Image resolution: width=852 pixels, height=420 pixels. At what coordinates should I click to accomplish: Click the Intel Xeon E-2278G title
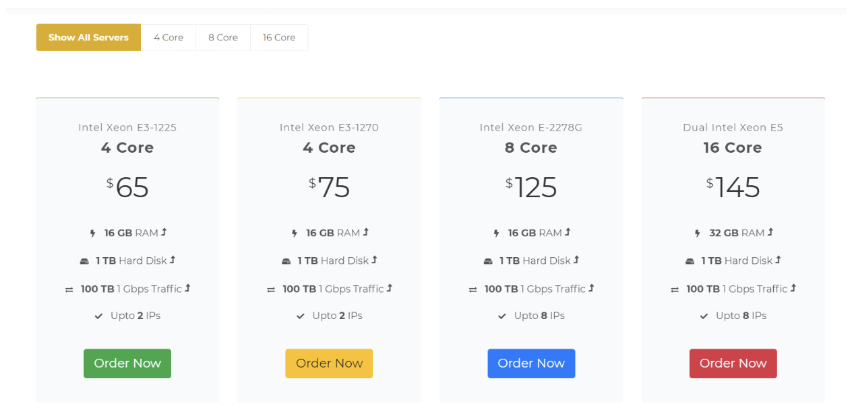(x=531, y=127)
